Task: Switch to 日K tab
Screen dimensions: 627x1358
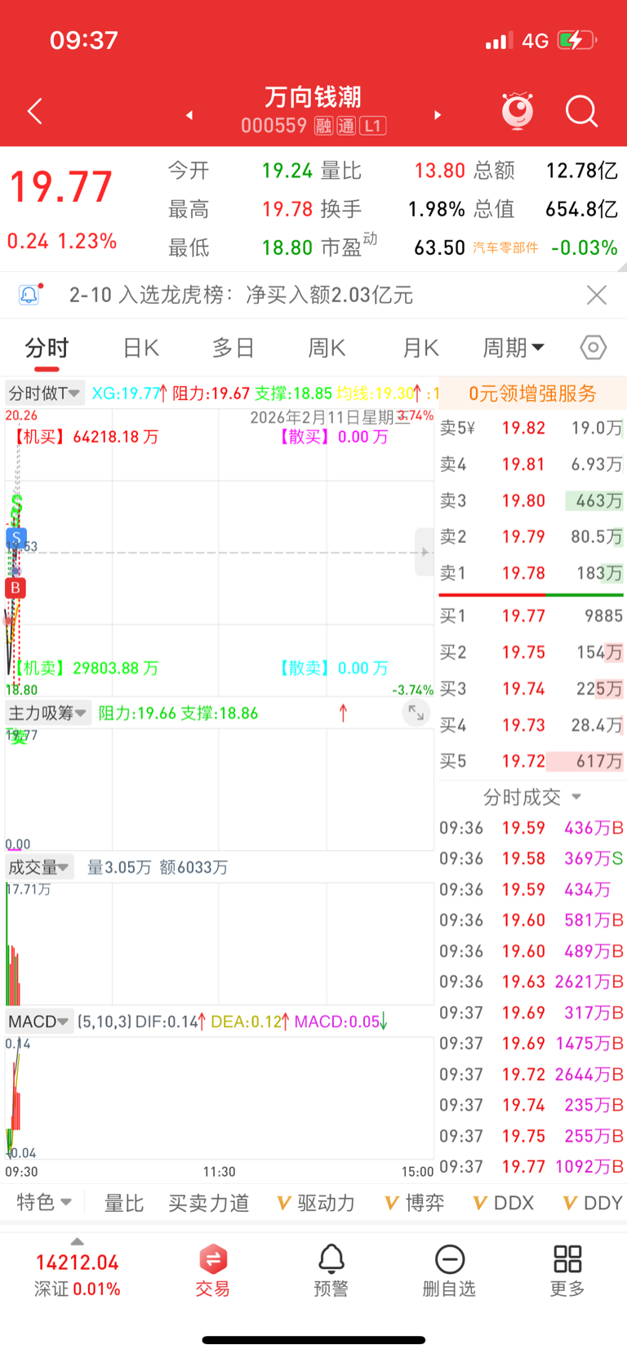Action: (x=140, y=348)
